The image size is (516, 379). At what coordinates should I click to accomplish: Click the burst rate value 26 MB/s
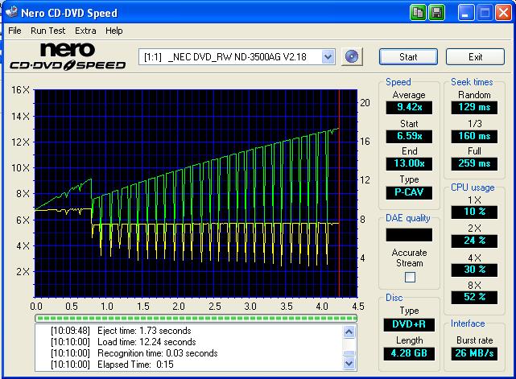point(474,354)
